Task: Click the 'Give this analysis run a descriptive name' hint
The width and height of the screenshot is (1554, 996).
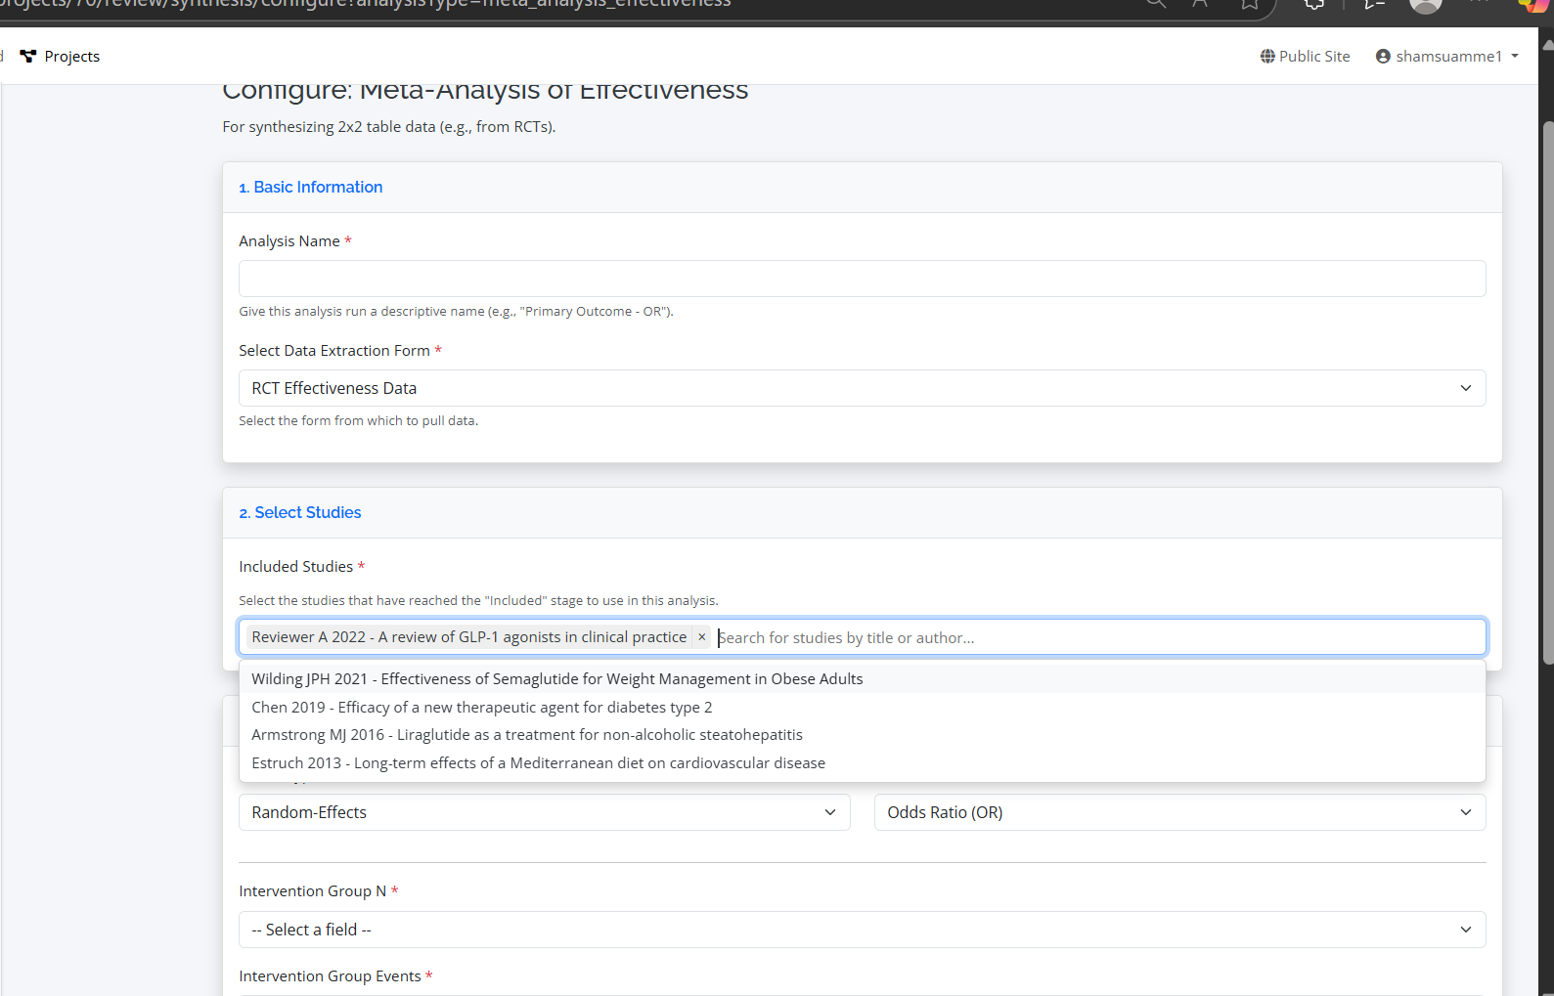Action: pyautogui.click(x=456, y=312)
